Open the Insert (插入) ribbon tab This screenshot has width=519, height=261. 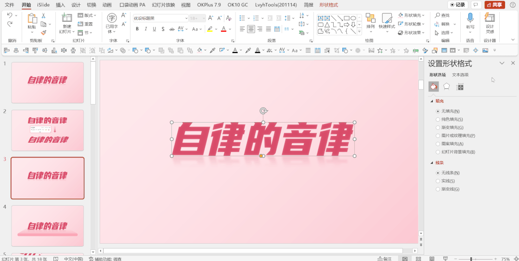[60, 5]
